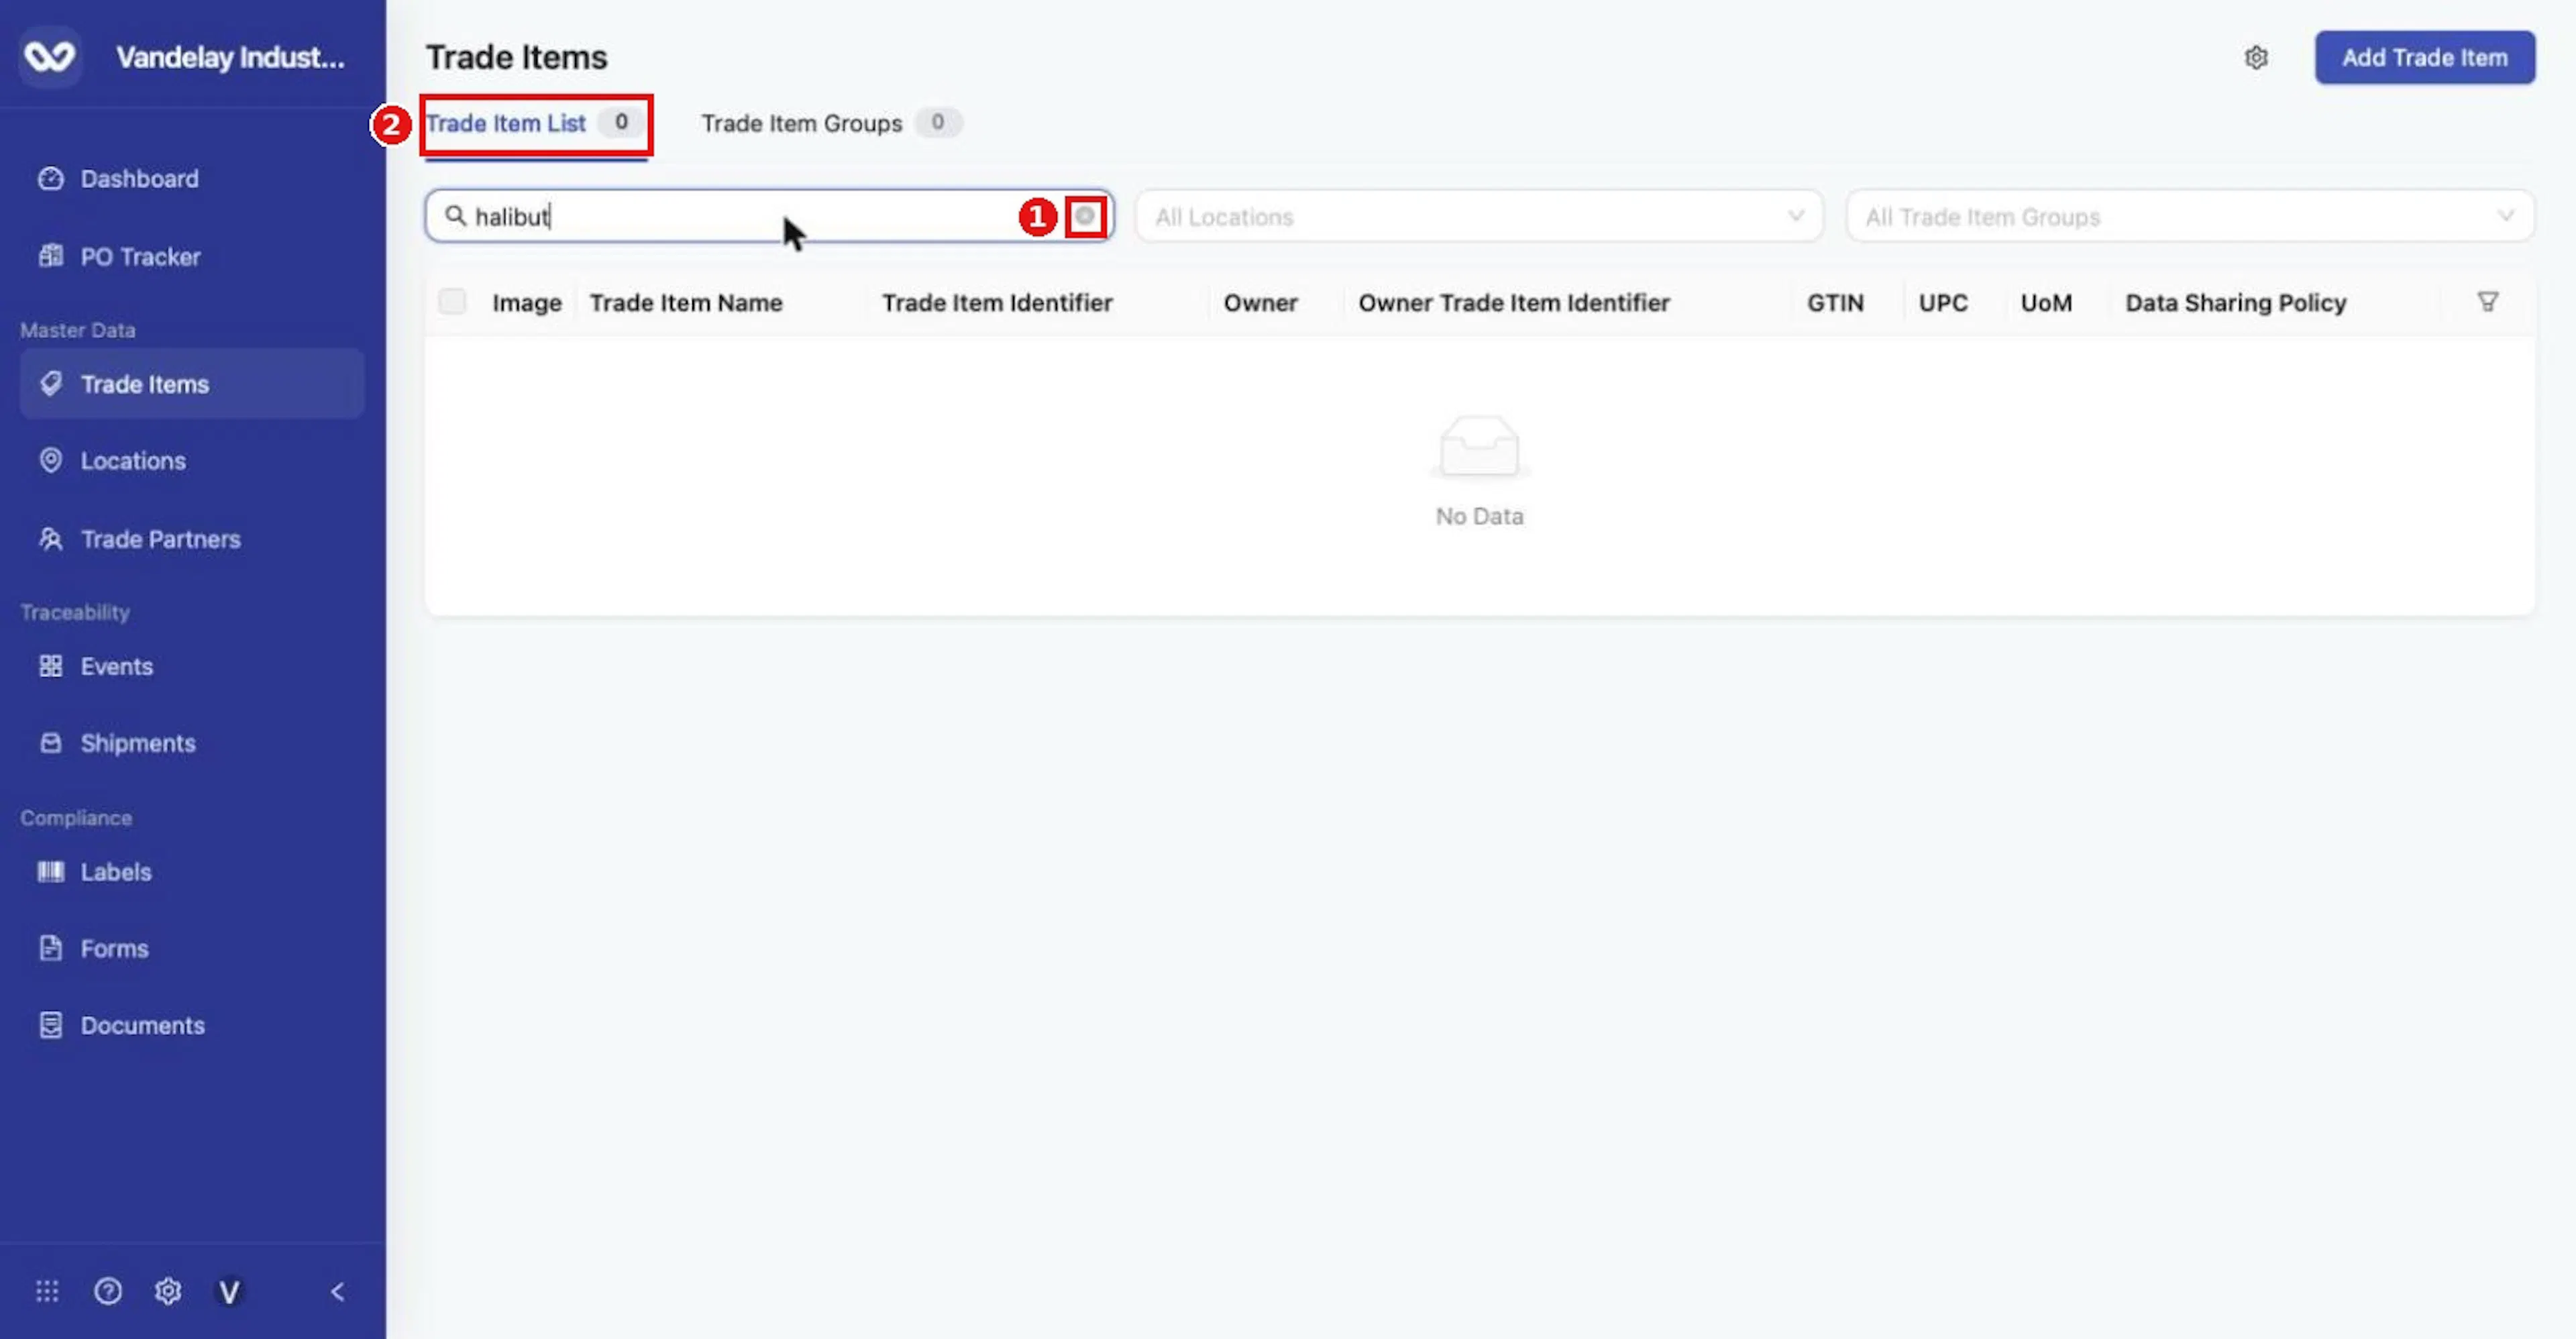This screenshot has width=2576, height=1339.
Task: Click the Owner column header
Action: (1260, 303)
